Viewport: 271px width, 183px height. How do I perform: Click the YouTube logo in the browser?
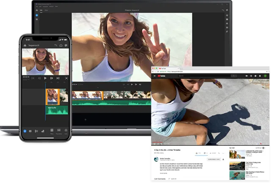pyautogui.click(x=161, y=76)
